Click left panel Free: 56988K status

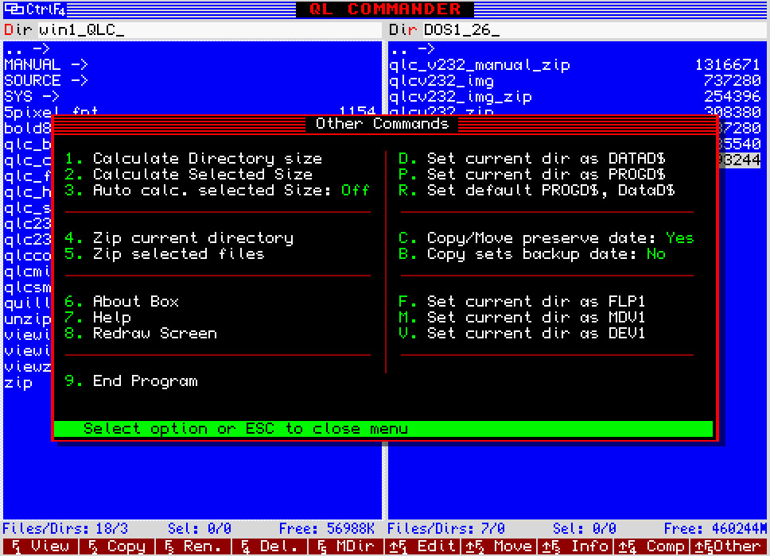[x=327, y=528]
